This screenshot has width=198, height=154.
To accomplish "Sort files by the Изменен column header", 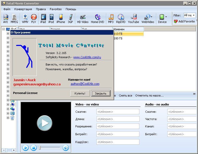I will (128, 29).
